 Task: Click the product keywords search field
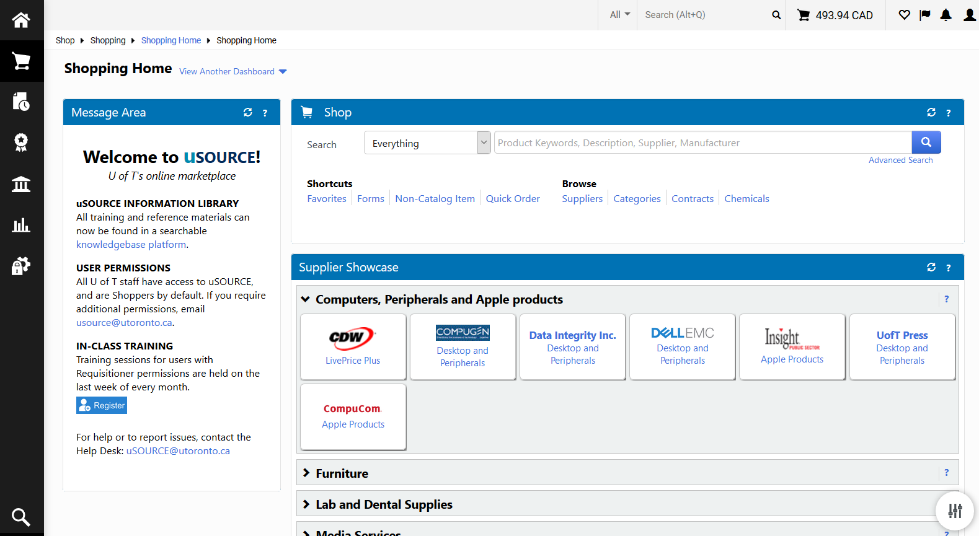(x=702, y=143)
